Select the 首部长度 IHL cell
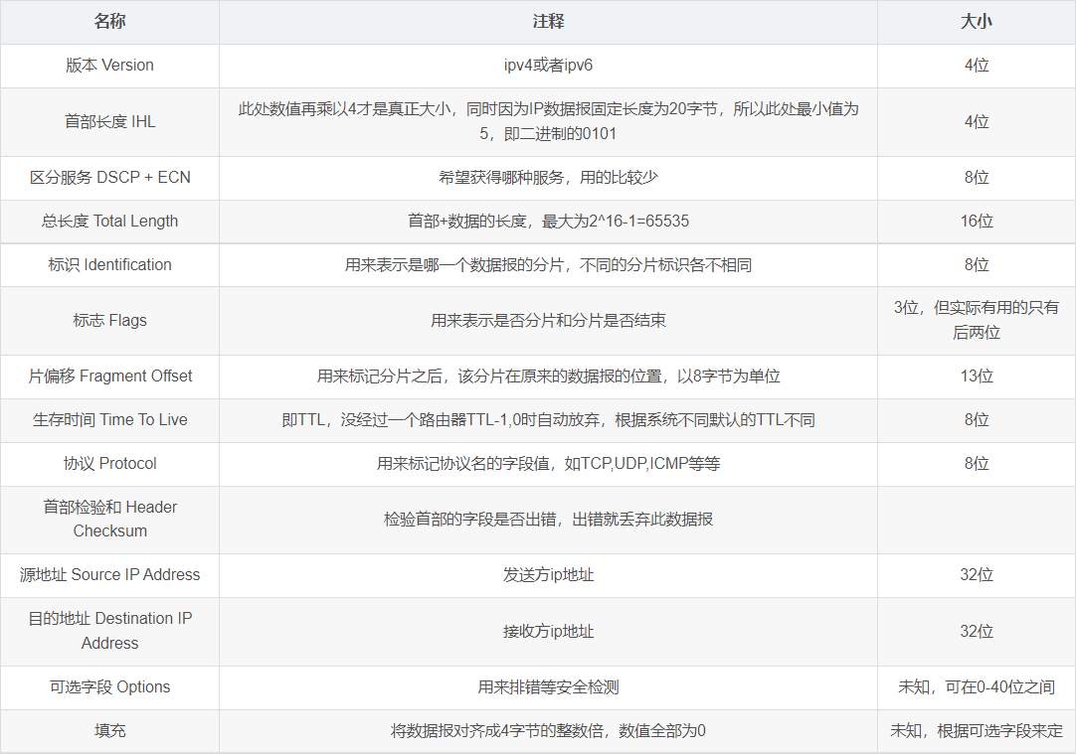This screenshot has width=1076, height=754. click(x=109, y=121)
